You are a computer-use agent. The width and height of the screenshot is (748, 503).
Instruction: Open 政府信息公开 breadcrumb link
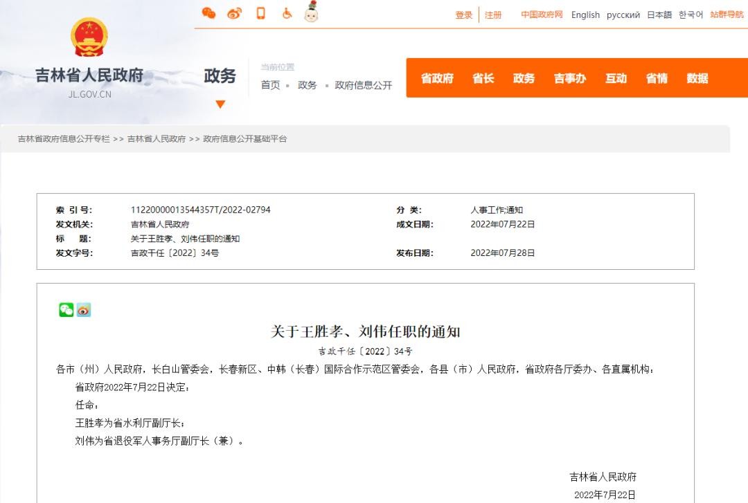click(x=363, y=85)
